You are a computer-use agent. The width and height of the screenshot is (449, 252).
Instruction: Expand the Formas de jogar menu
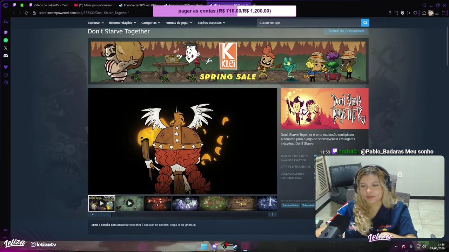click(179, 23)
